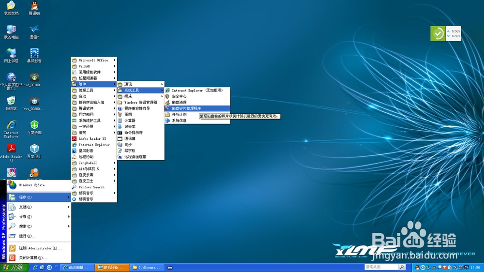Open Windows 资源管理器 from Accessories

pos(140,102)
